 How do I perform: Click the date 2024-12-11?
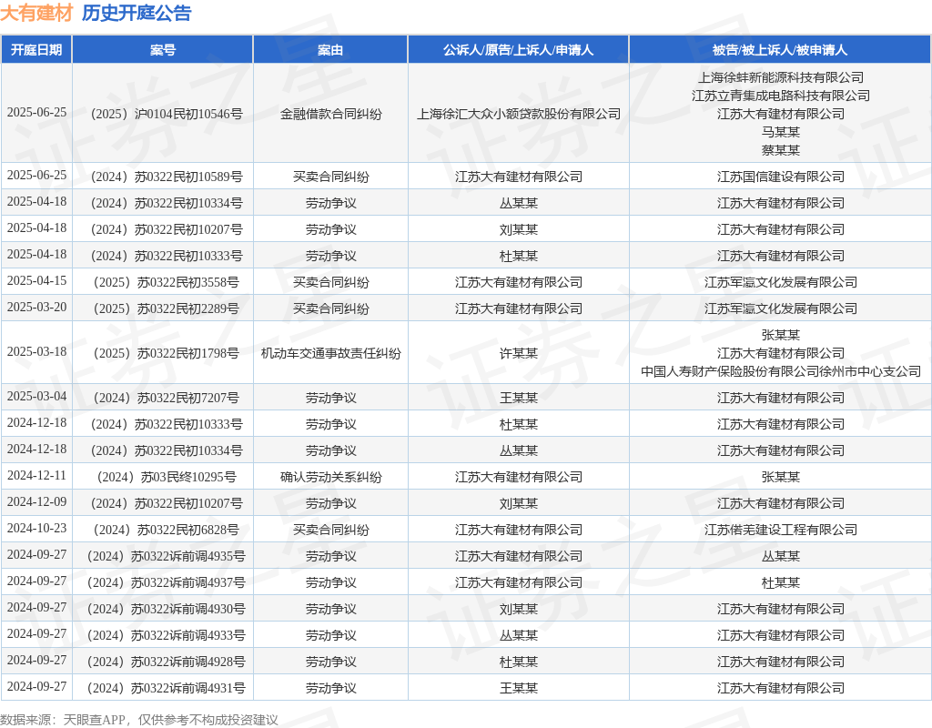coord(36,475)
